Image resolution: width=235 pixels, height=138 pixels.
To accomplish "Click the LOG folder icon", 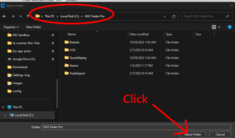I will pos(67,50).
